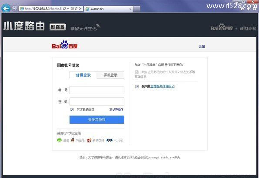Click the stop loading X in address bar
This screenshot has width=259, height=178.
coord(80,9)
